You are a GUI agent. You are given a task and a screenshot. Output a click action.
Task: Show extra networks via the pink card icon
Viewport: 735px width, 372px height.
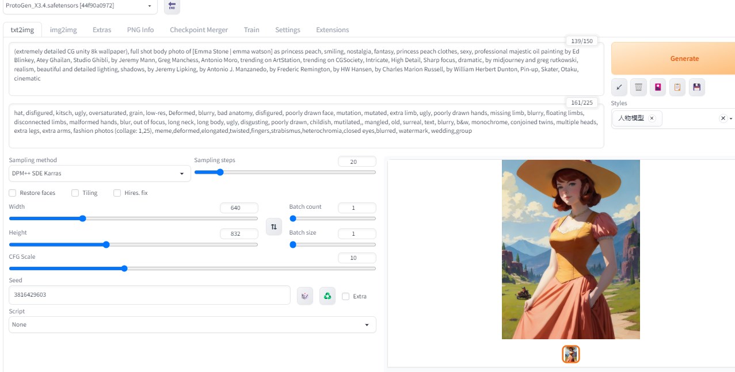[658, 87]
